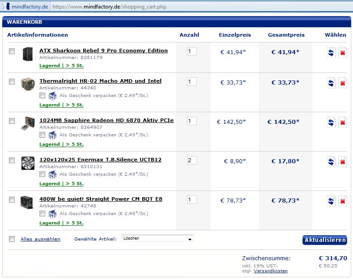The width and height of the screenshot is (353, 279).
Task: Remove be quiet! Straight Power via red X
Action: point(343,201)
